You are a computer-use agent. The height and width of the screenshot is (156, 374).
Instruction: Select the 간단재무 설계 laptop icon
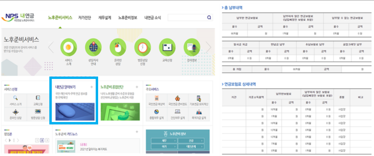[177, 112]
